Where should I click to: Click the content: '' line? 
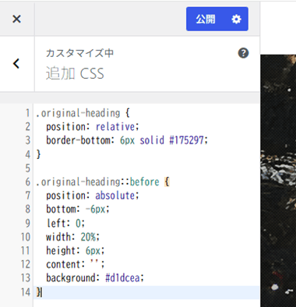point(76,264)
